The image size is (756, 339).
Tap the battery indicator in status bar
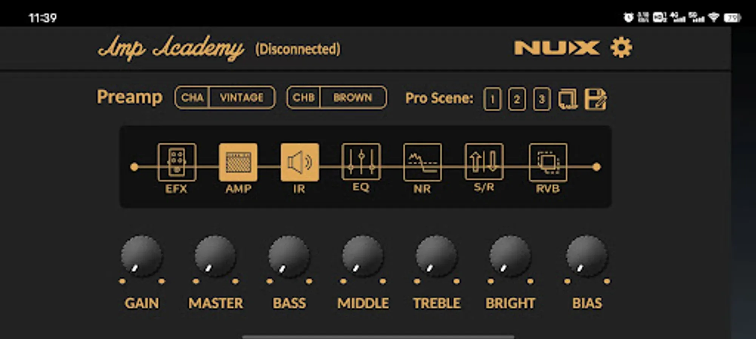coord(732,18)
